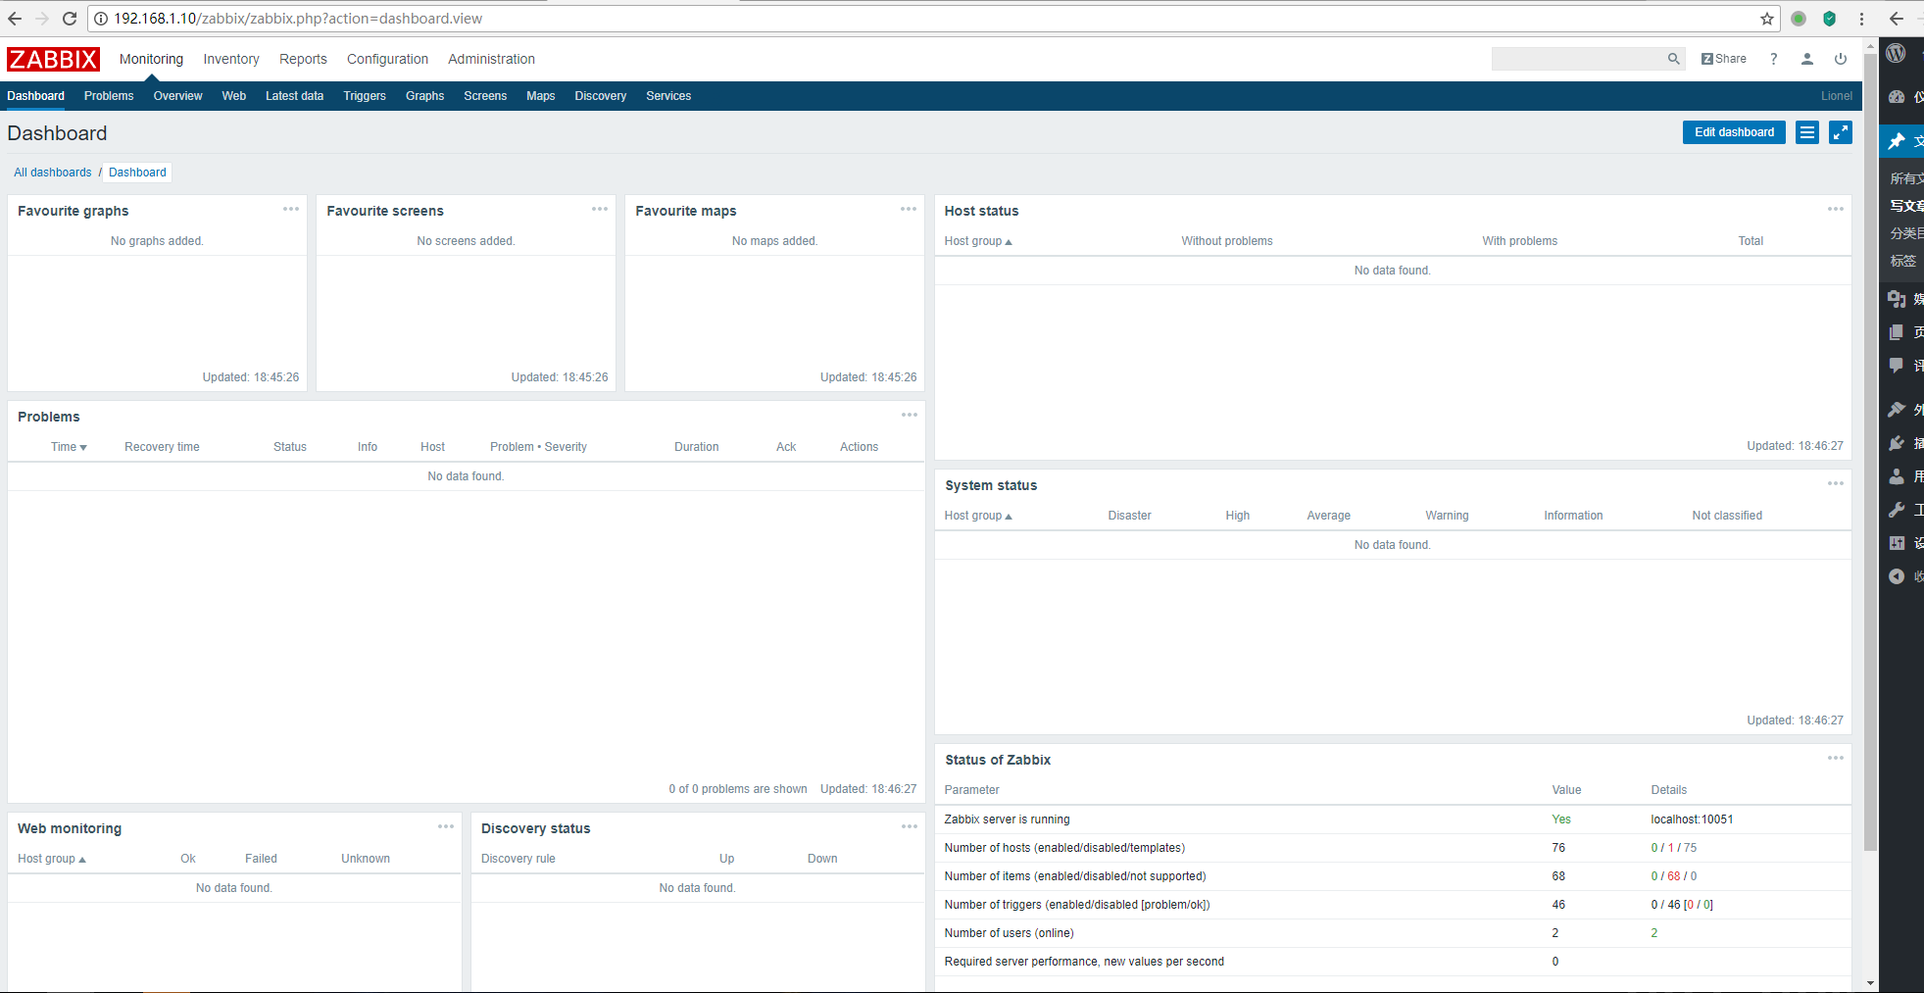Switch to the Triggers tab
Viewport: 1924px width, 993px height.
tap(365, 96)
